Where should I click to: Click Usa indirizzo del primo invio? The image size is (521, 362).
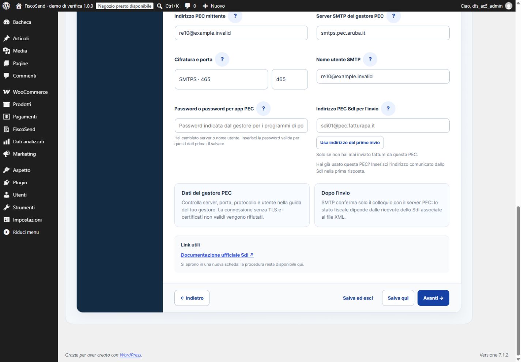coord(350,143)
